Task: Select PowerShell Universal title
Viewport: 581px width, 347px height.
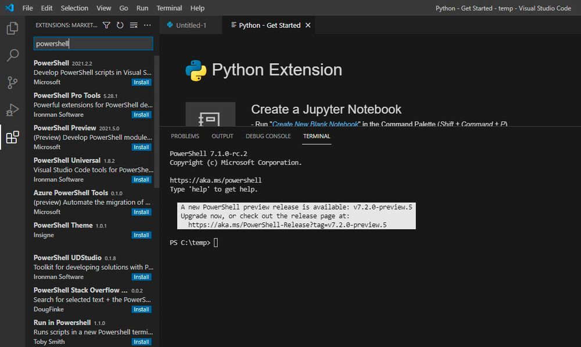Action: coord(67,160)
